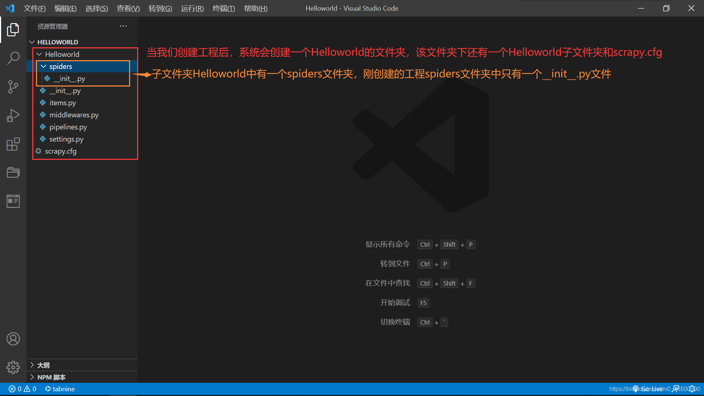Viewport: 704px width, 396px height.
Task: Open the 运行 menu
Action: point(191,8)
